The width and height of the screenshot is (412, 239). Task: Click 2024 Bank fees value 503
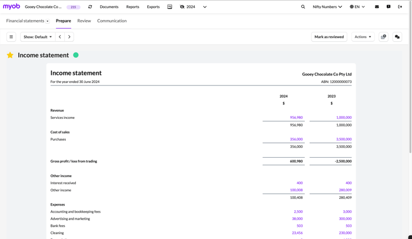point(300,225)
